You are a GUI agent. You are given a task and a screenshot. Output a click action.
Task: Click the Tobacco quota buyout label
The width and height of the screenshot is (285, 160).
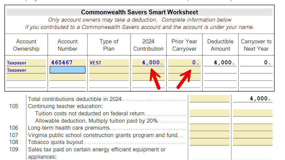[x=56, y=142]
